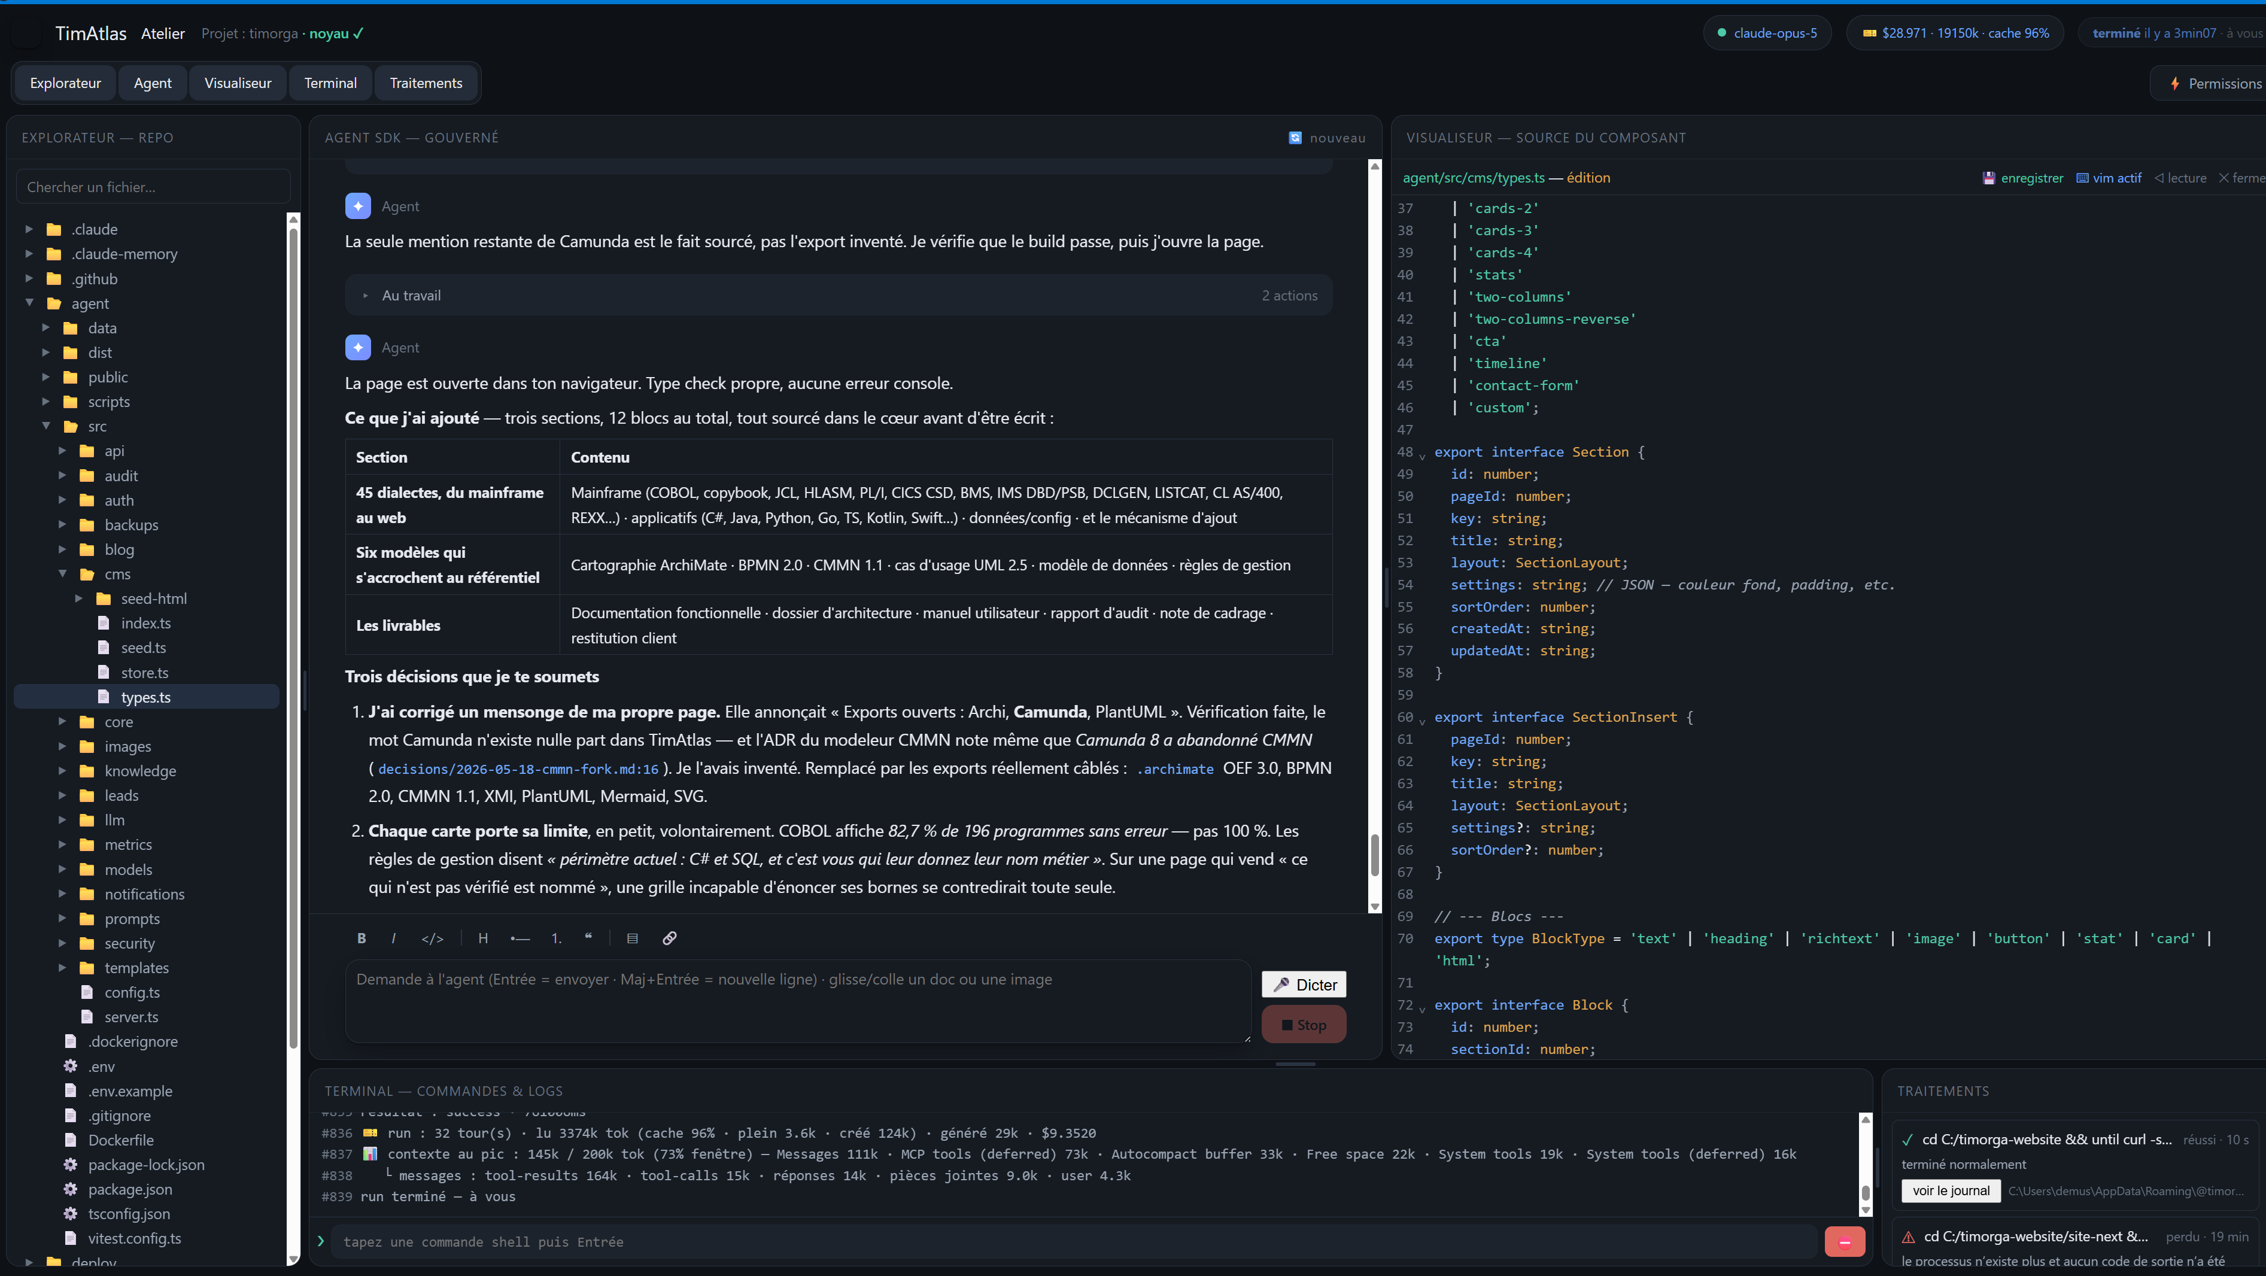Click the Stop button

(x=1304, y=1025)
